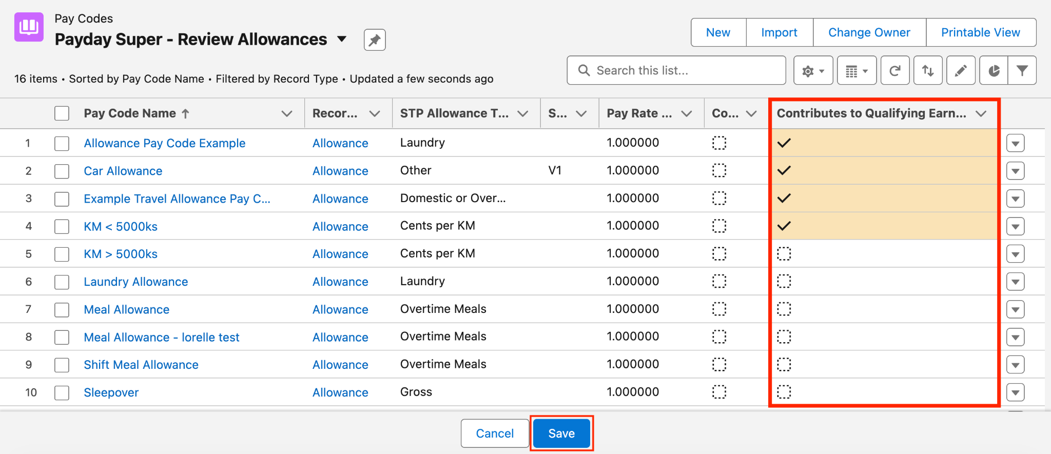Screen dimensions: 1051x454
Task: Select the Allowance Pay Code Example row checkbox
Action: point(62,143)
